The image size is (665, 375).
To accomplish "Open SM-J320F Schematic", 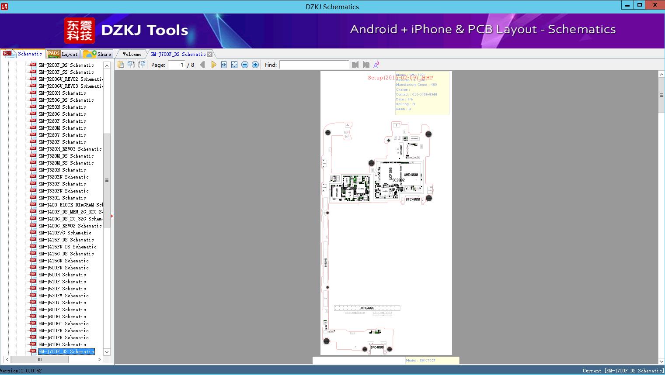I will pyautogui.click(x=62, y=142).
